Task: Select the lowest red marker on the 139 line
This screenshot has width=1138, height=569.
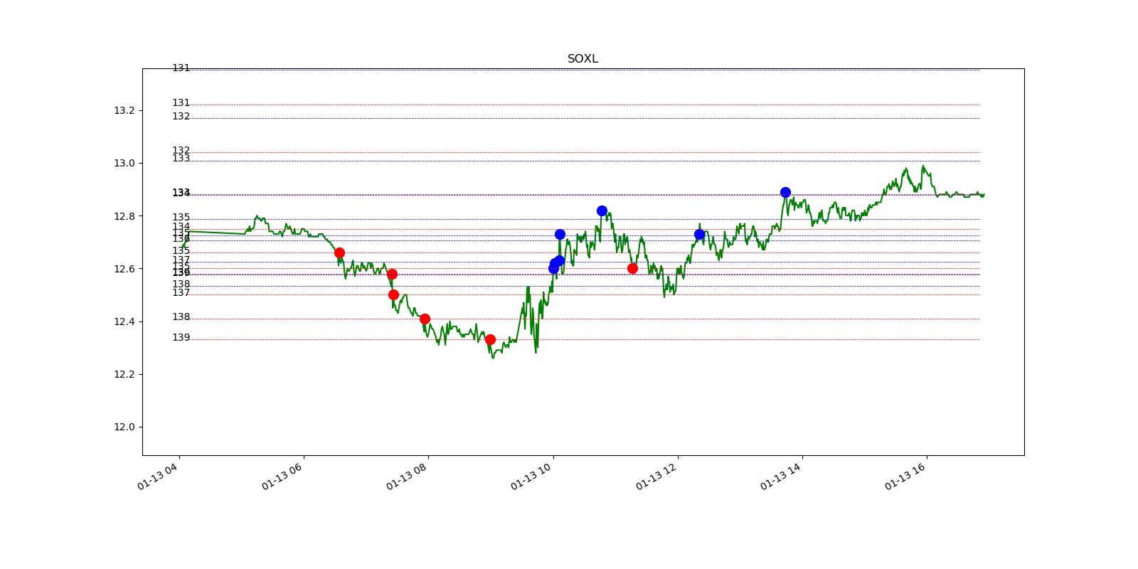Action: [x=490, y=339]
